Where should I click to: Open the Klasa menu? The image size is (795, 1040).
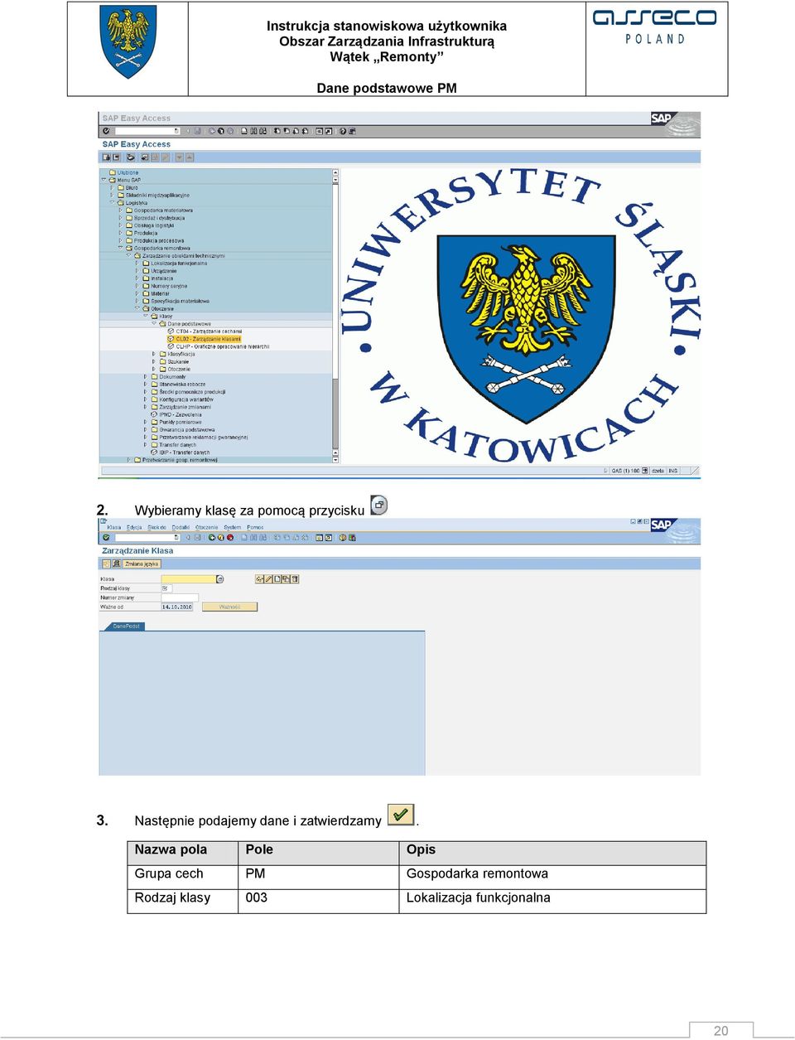click(x=114, y=527)
